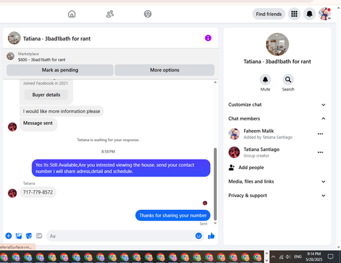Send a thumbs-up like
The image size is (341, 263).
(x=211, y=236)
